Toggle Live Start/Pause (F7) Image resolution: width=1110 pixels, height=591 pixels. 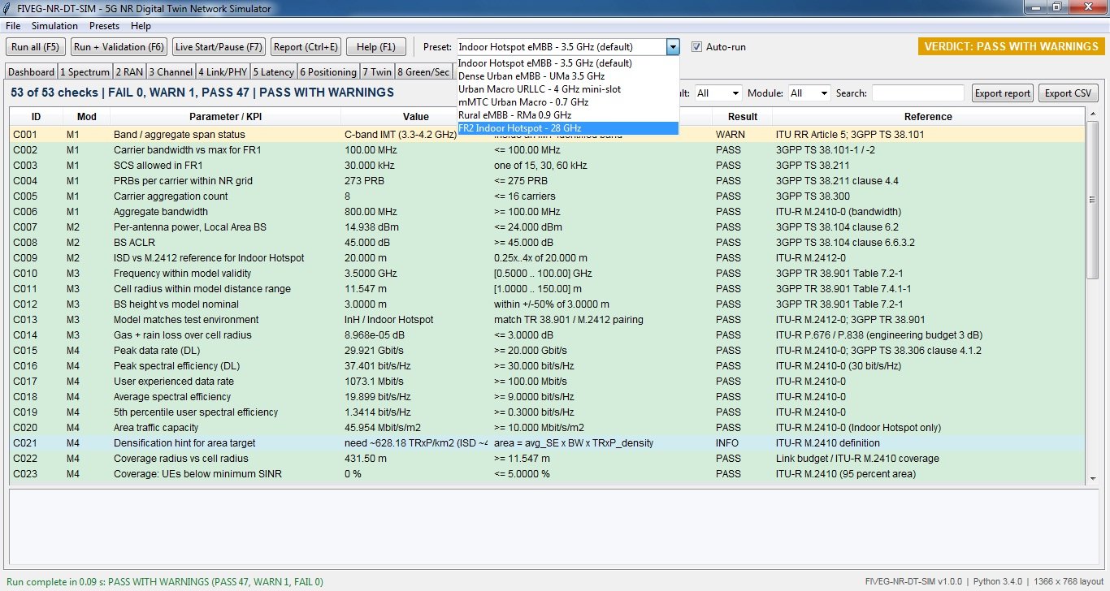tap(219, 47)
